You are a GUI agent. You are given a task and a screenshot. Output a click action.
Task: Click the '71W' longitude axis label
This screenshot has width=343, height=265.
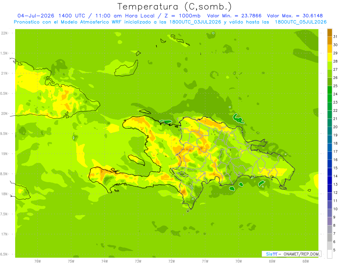pos(205,261)
